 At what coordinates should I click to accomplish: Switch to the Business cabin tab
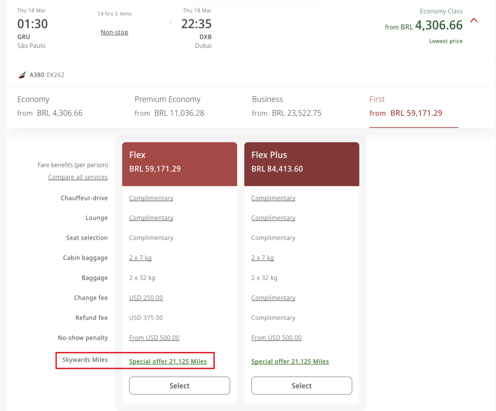[x=287, y=107]
